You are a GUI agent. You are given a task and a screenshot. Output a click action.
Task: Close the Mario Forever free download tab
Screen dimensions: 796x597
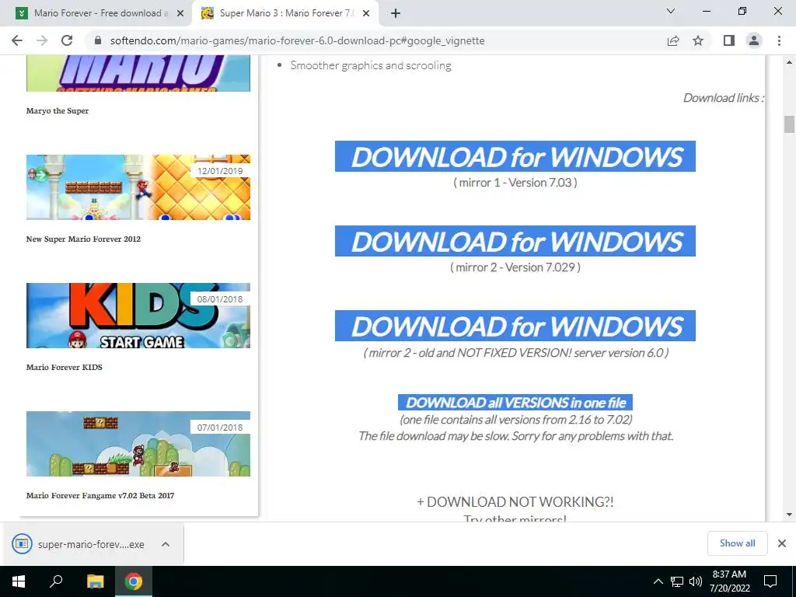[x=180, y=14]
